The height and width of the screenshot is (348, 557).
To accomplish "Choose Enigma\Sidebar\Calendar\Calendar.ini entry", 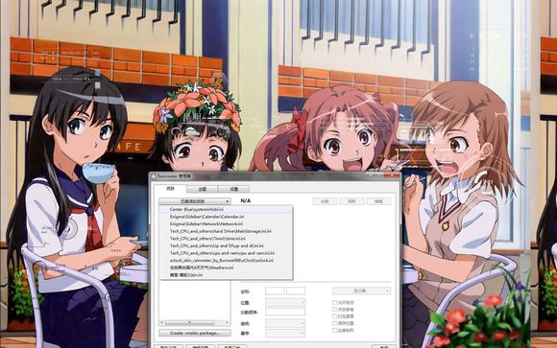I will coord(226,217).
